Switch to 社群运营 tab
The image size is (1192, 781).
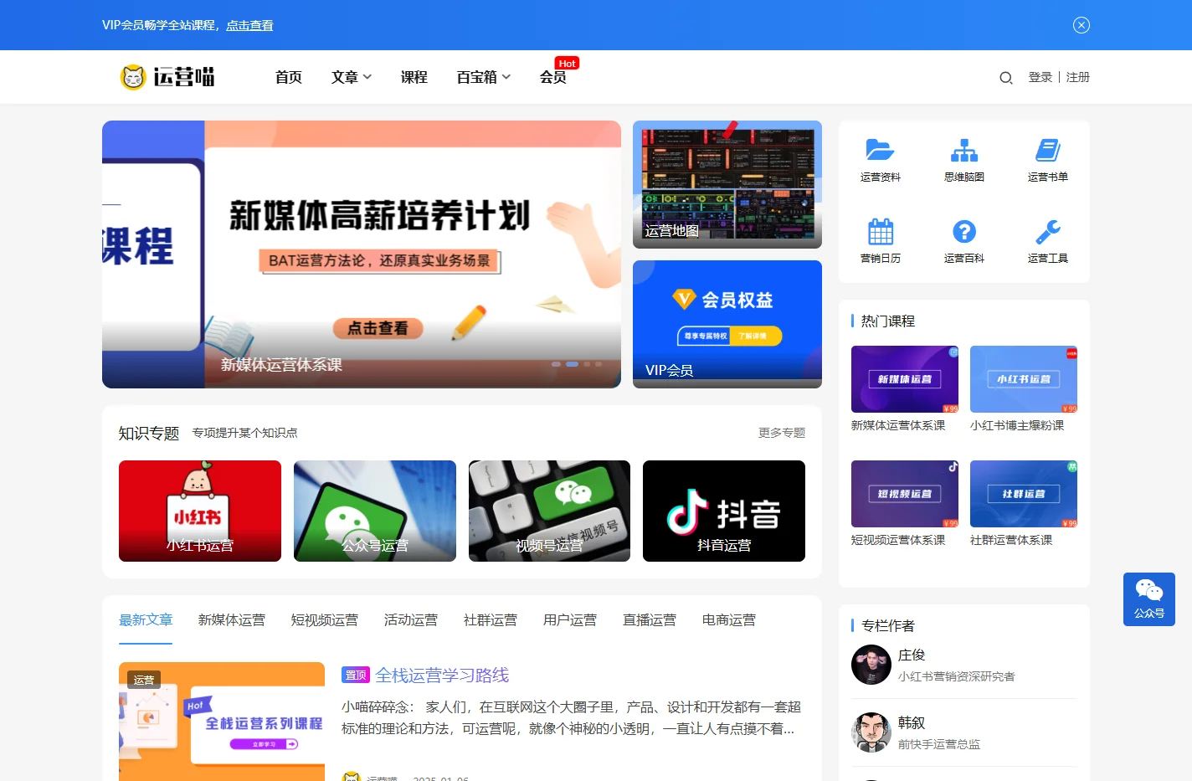[x=491, y=620]
